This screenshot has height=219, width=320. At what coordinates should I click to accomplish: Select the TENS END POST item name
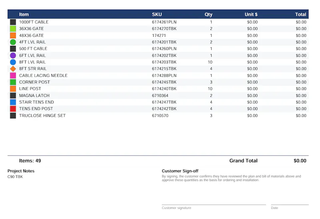(x=36, y=109)
